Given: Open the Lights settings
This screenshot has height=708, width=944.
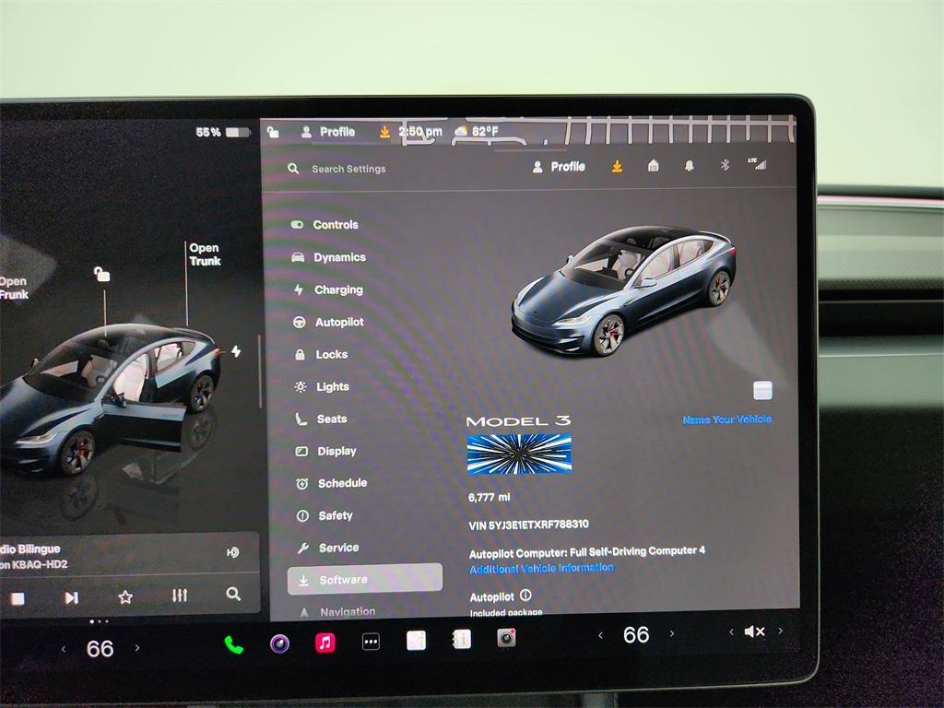Looking at the screenshot, I should 322,386.
